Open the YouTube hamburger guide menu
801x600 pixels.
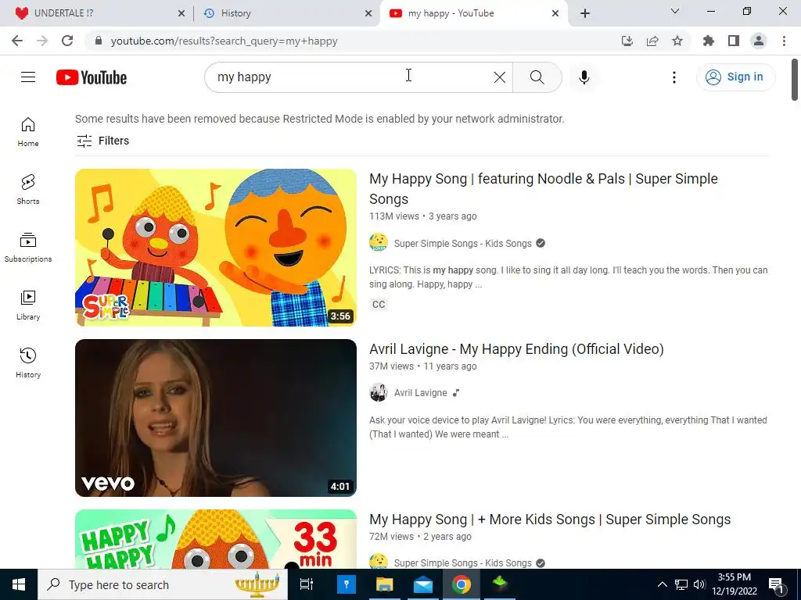coord(28,77)
